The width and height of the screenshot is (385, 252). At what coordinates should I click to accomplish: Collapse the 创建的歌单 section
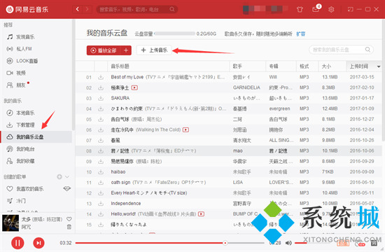(67, 176)
